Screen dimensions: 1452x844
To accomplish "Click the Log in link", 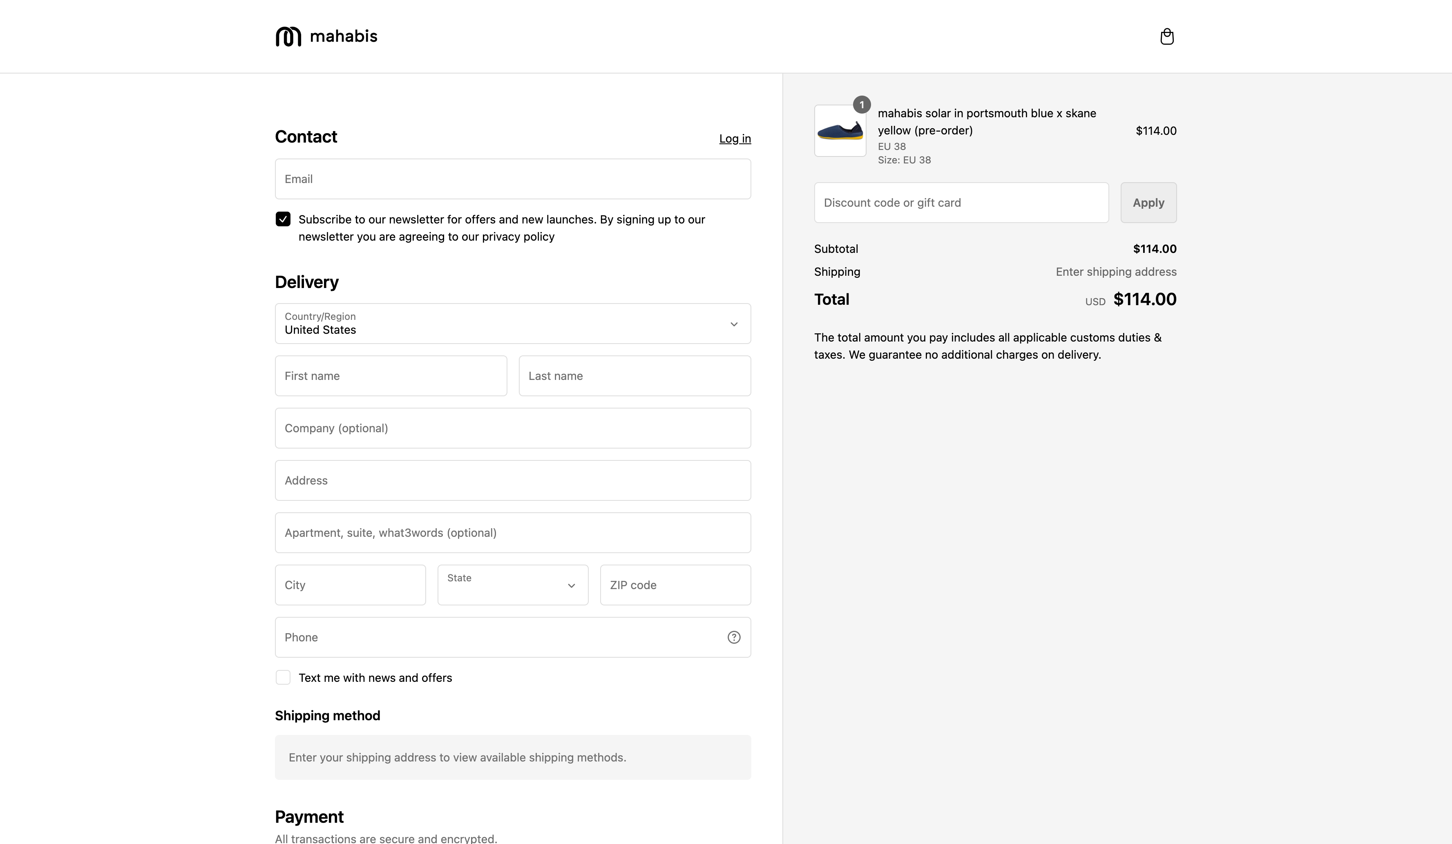I will 735,138.
